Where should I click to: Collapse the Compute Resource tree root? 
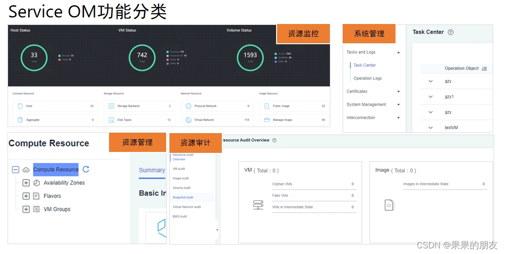point(16,169)
